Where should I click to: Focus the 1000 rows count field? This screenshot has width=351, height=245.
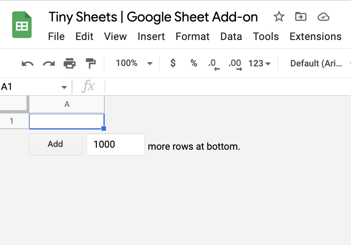point(116,144)
